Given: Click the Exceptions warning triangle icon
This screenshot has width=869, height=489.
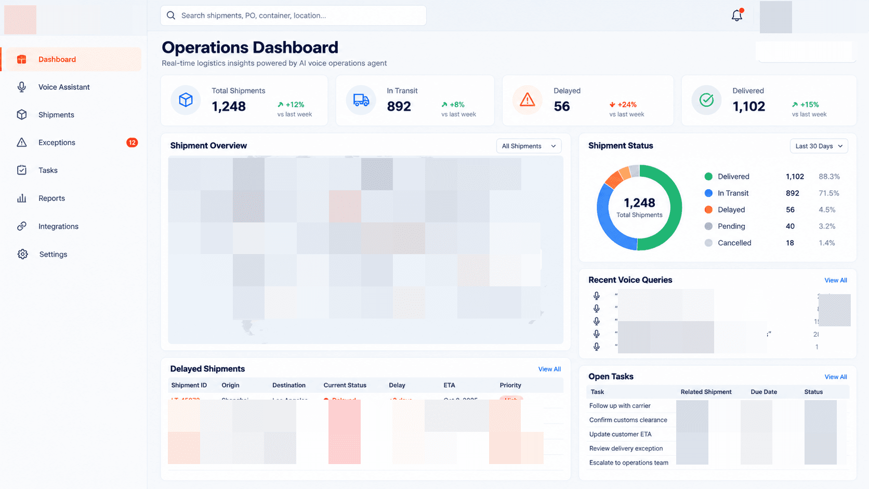Looking at the screenshot, I should (22, 142).
